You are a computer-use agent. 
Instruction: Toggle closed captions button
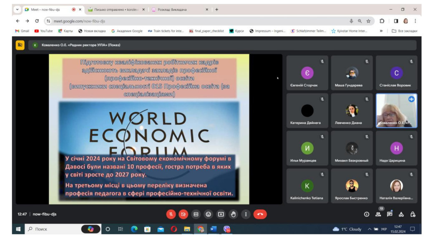[x=196, y=214]
